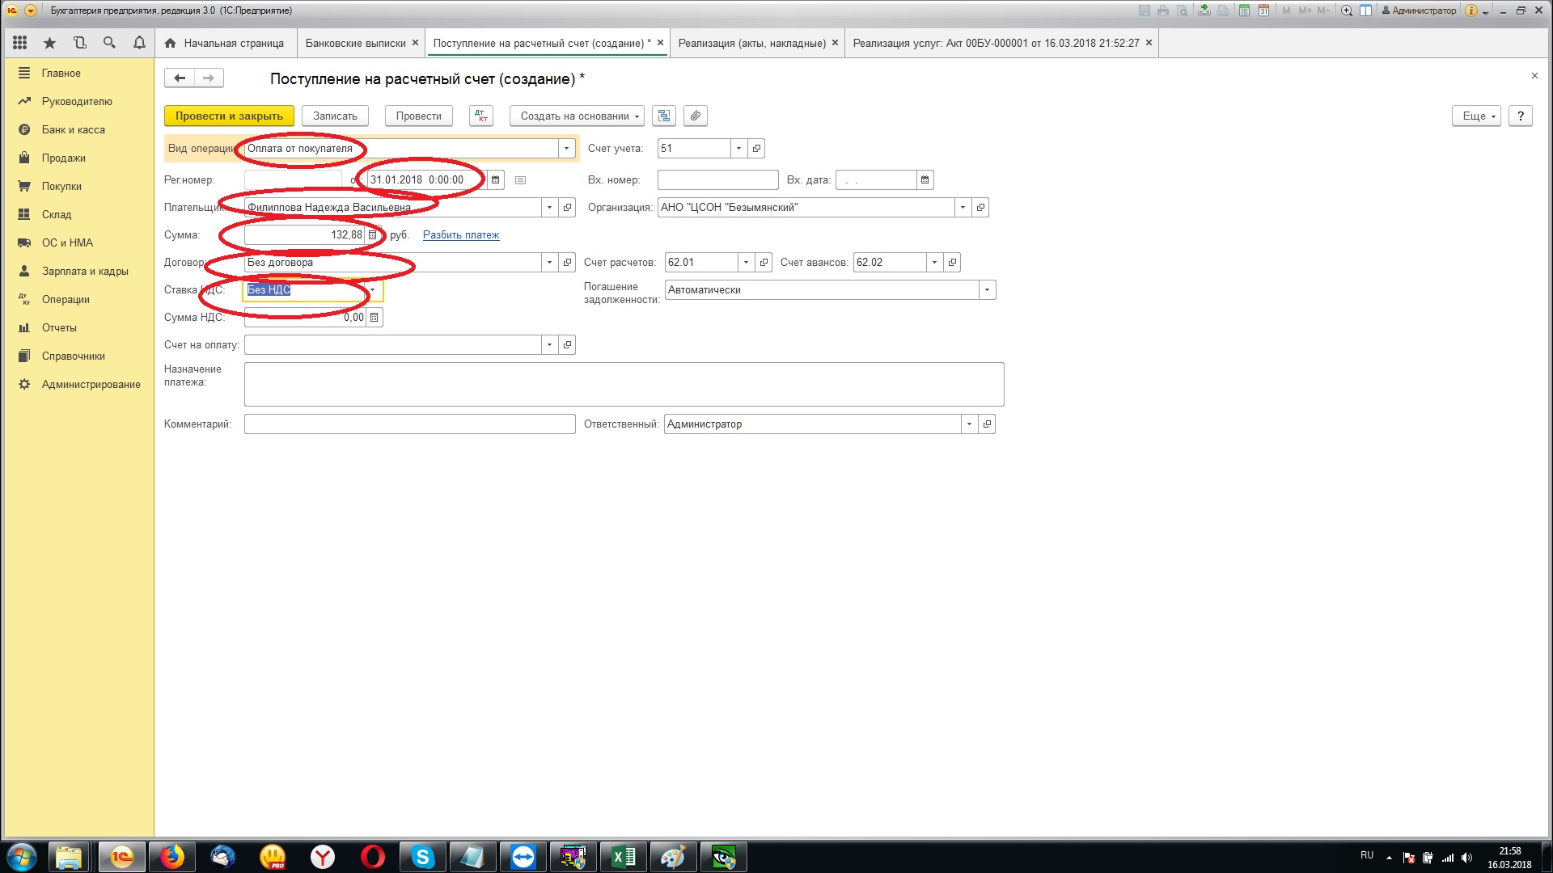
Task: Expand Вид операции dropdown
Action: pos(566,149)
